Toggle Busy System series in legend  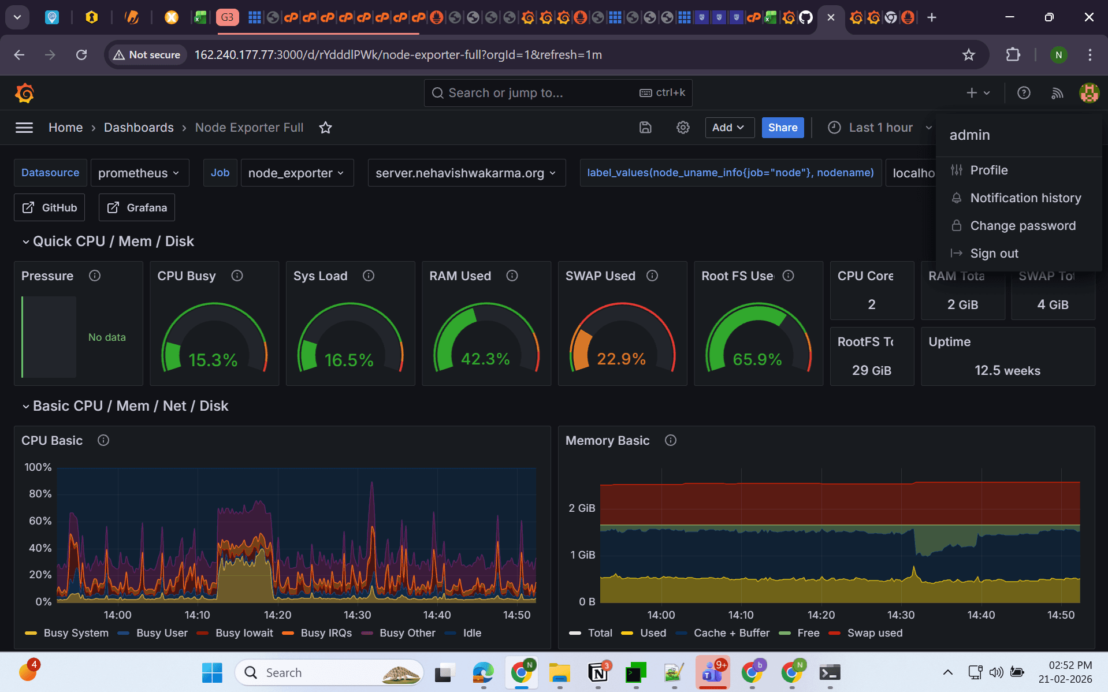click(76, 633)
